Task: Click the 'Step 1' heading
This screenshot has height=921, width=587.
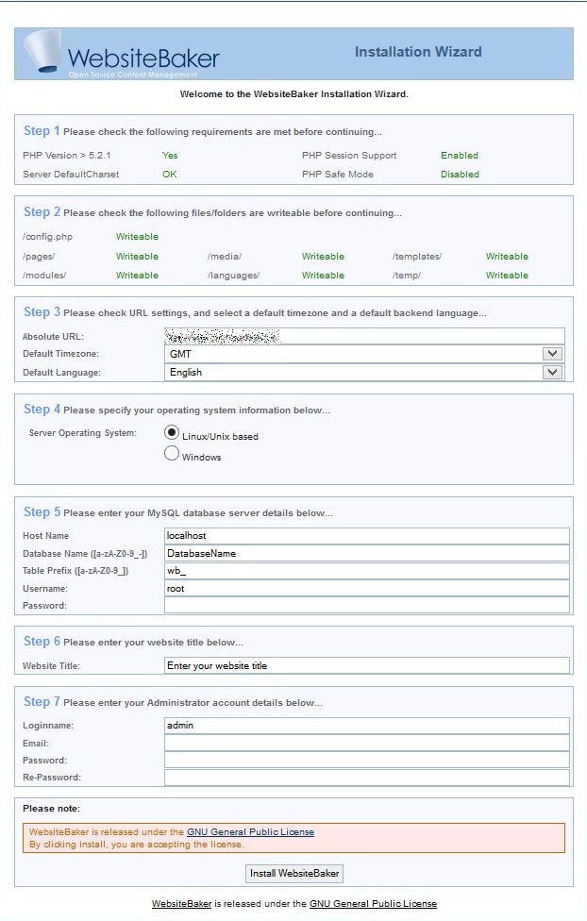Action: coord(42,131)
